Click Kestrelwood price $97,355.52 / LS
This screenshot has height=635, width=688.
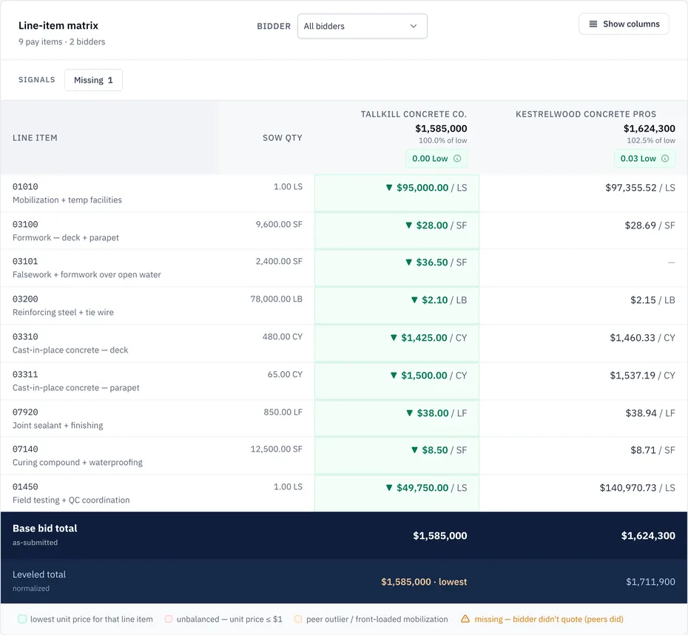(640, 188)
